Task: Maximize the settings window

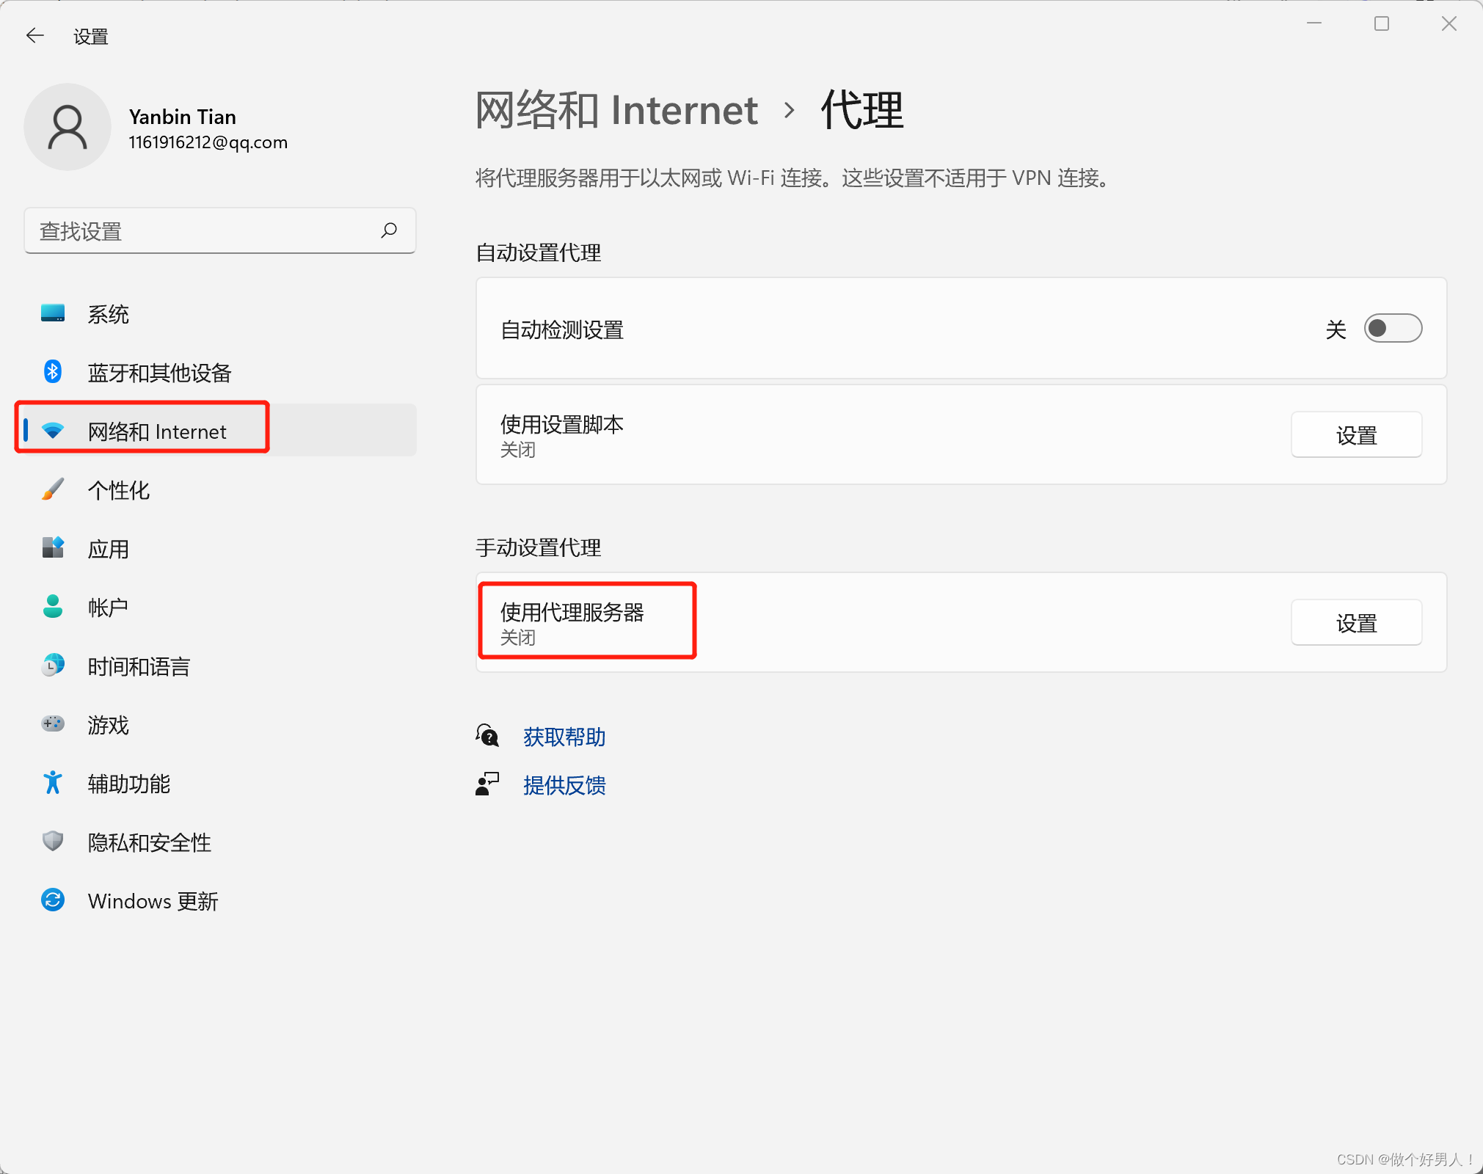Action: pos(1382,23)
